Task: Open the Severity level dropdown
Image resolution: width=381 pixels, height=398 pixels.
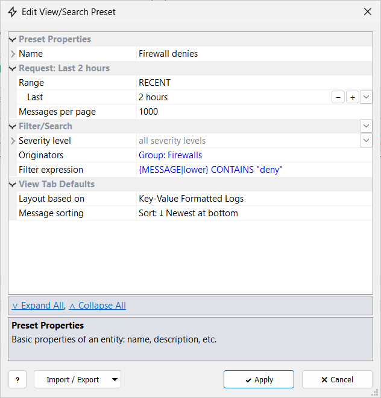Action: click(x=366, y=141)
